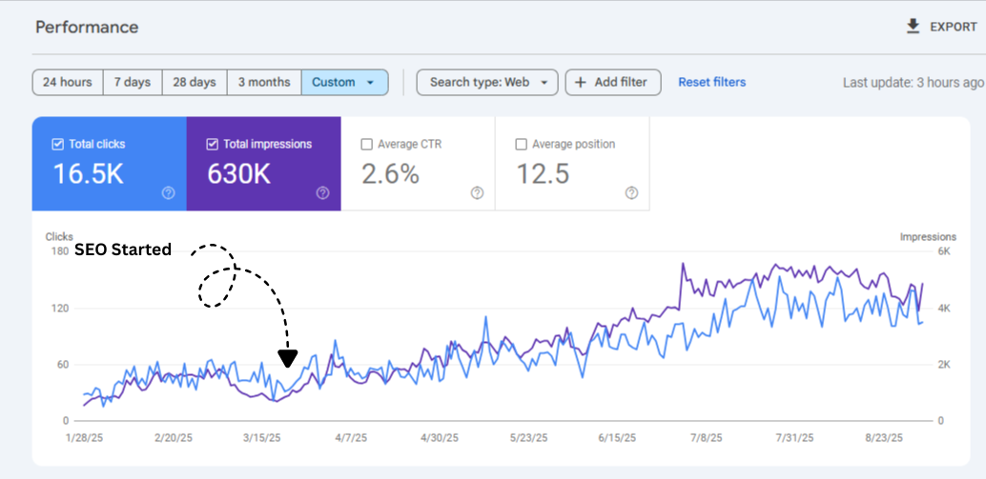Click the Reset filters link

[711, 83]
